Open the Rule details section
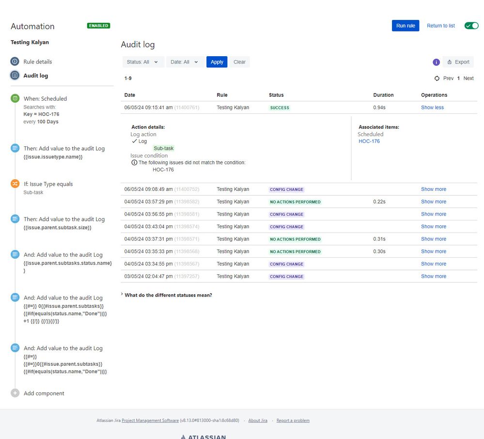Viewport: 484px width, 439px height. (38, 62)
